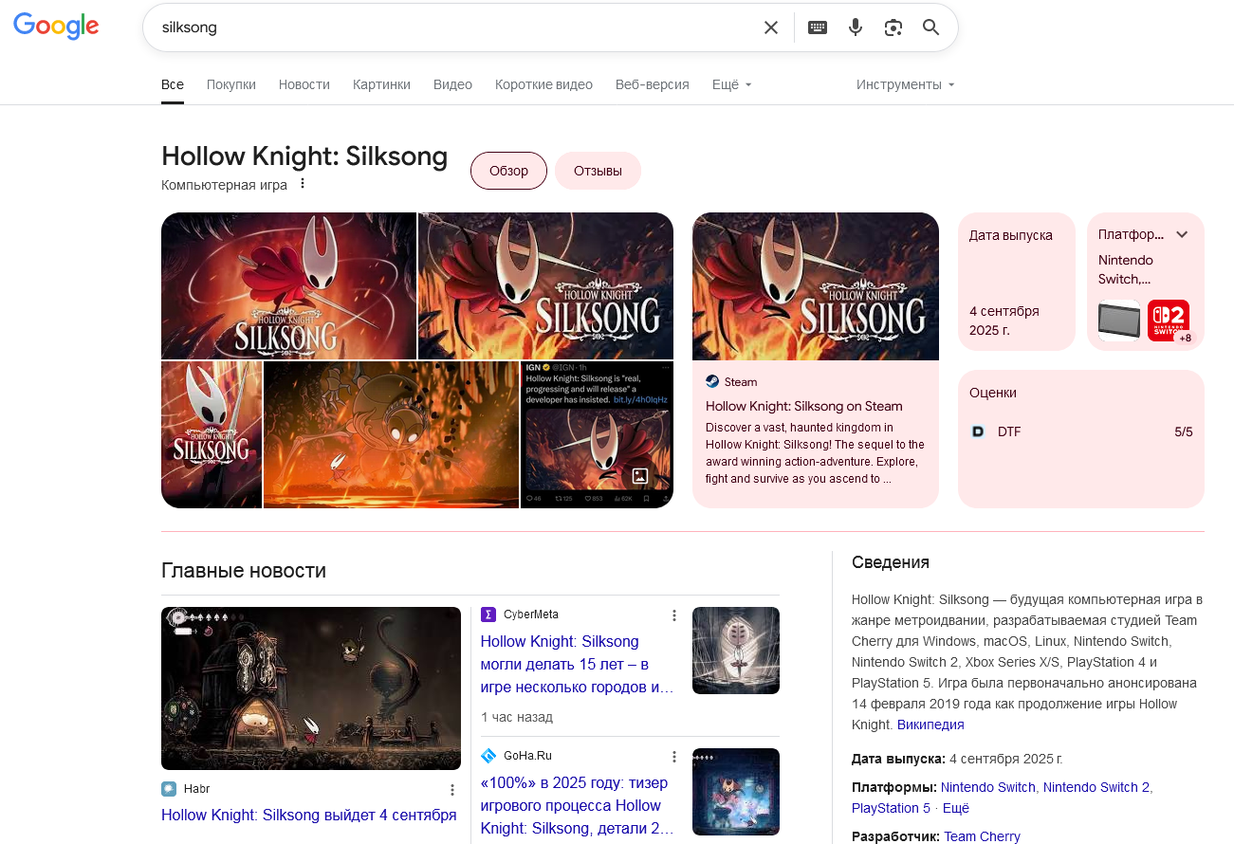Click the Сведения heading
The width and height of the screenshot is (1234, 844).
point(891,562)
